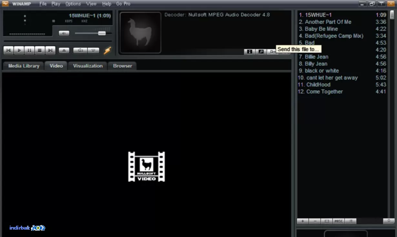Screen dimensions: 397x237
Task: Switch to the Media Library tab
Action: point(24,66)
